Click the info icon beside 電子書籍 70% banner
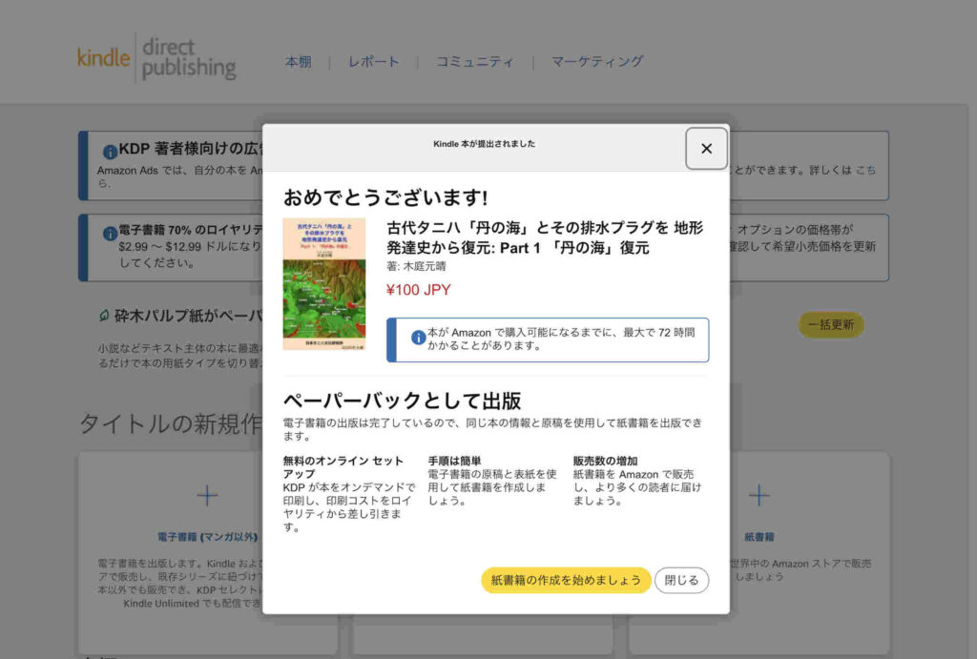 point(110,233)
